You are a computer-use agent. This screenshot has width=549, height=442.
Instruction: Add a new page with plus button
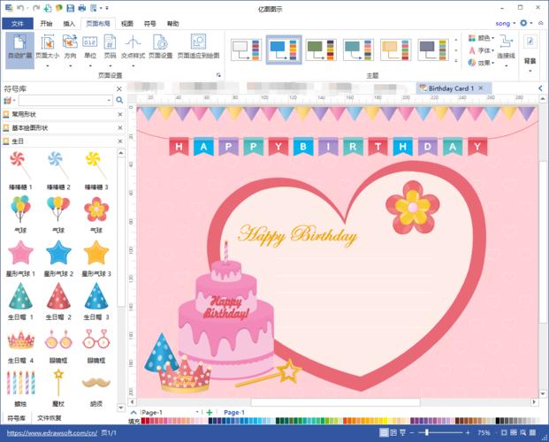coord(210,412)
